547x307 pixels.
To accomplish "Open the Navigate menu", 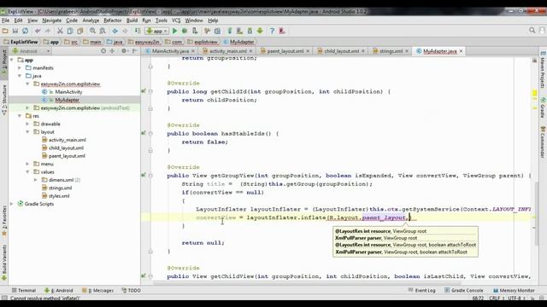I will tap(51, 20).
